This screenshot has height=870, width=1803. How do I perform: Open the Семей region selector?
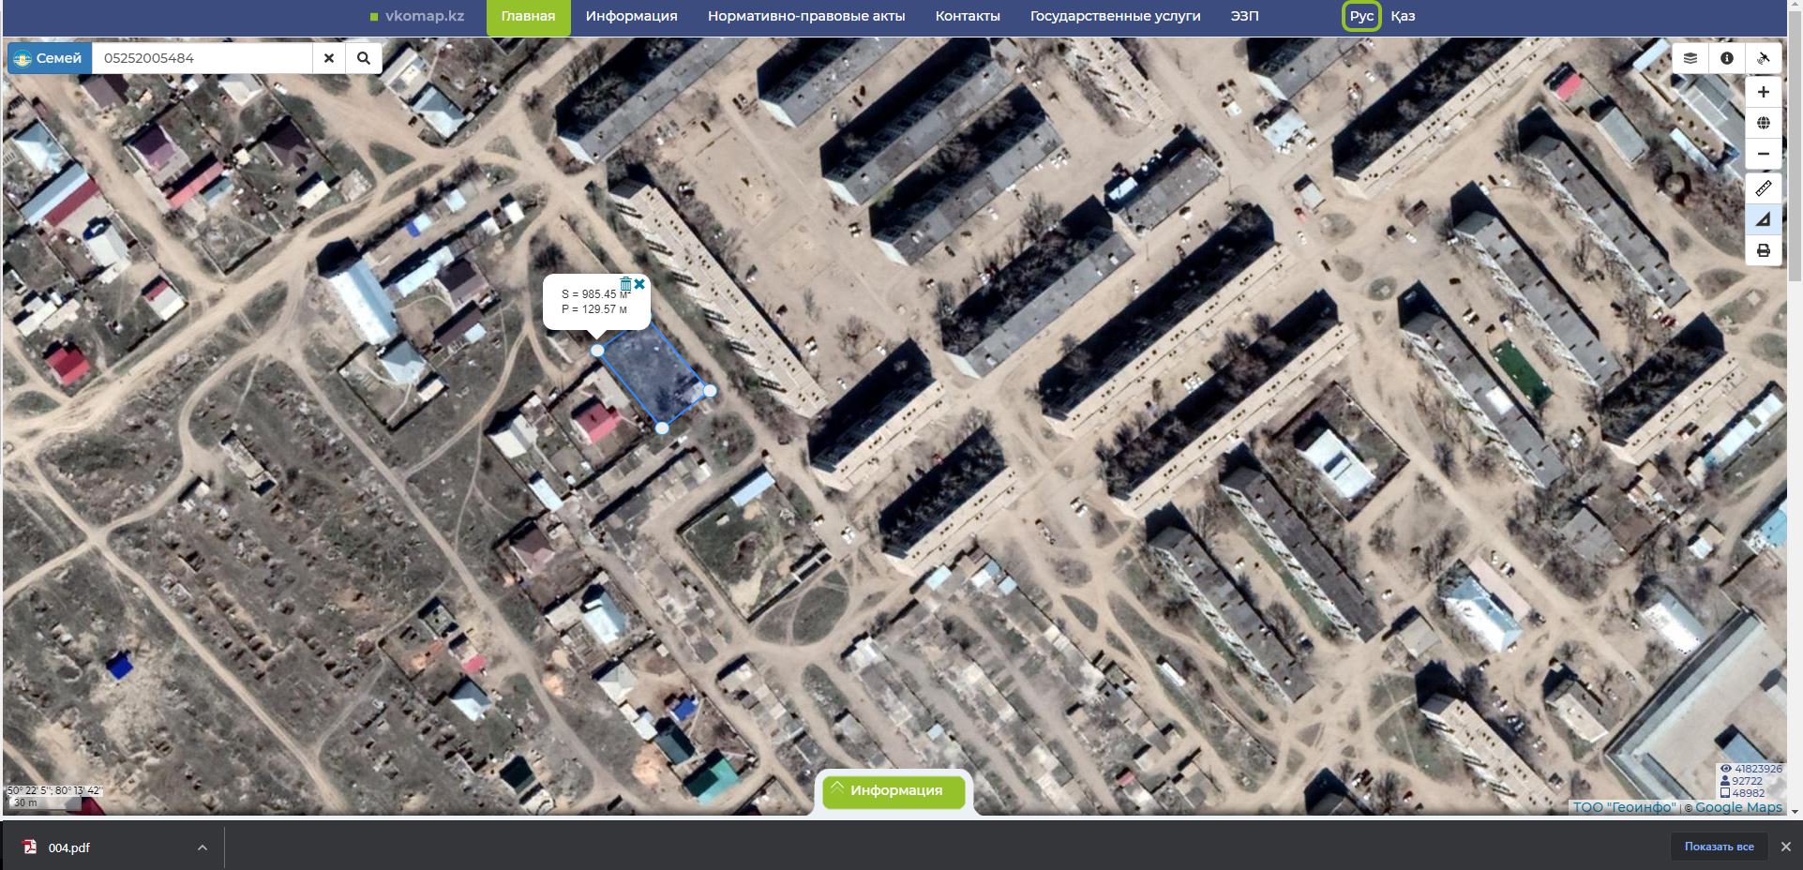(x=50, y=58)
